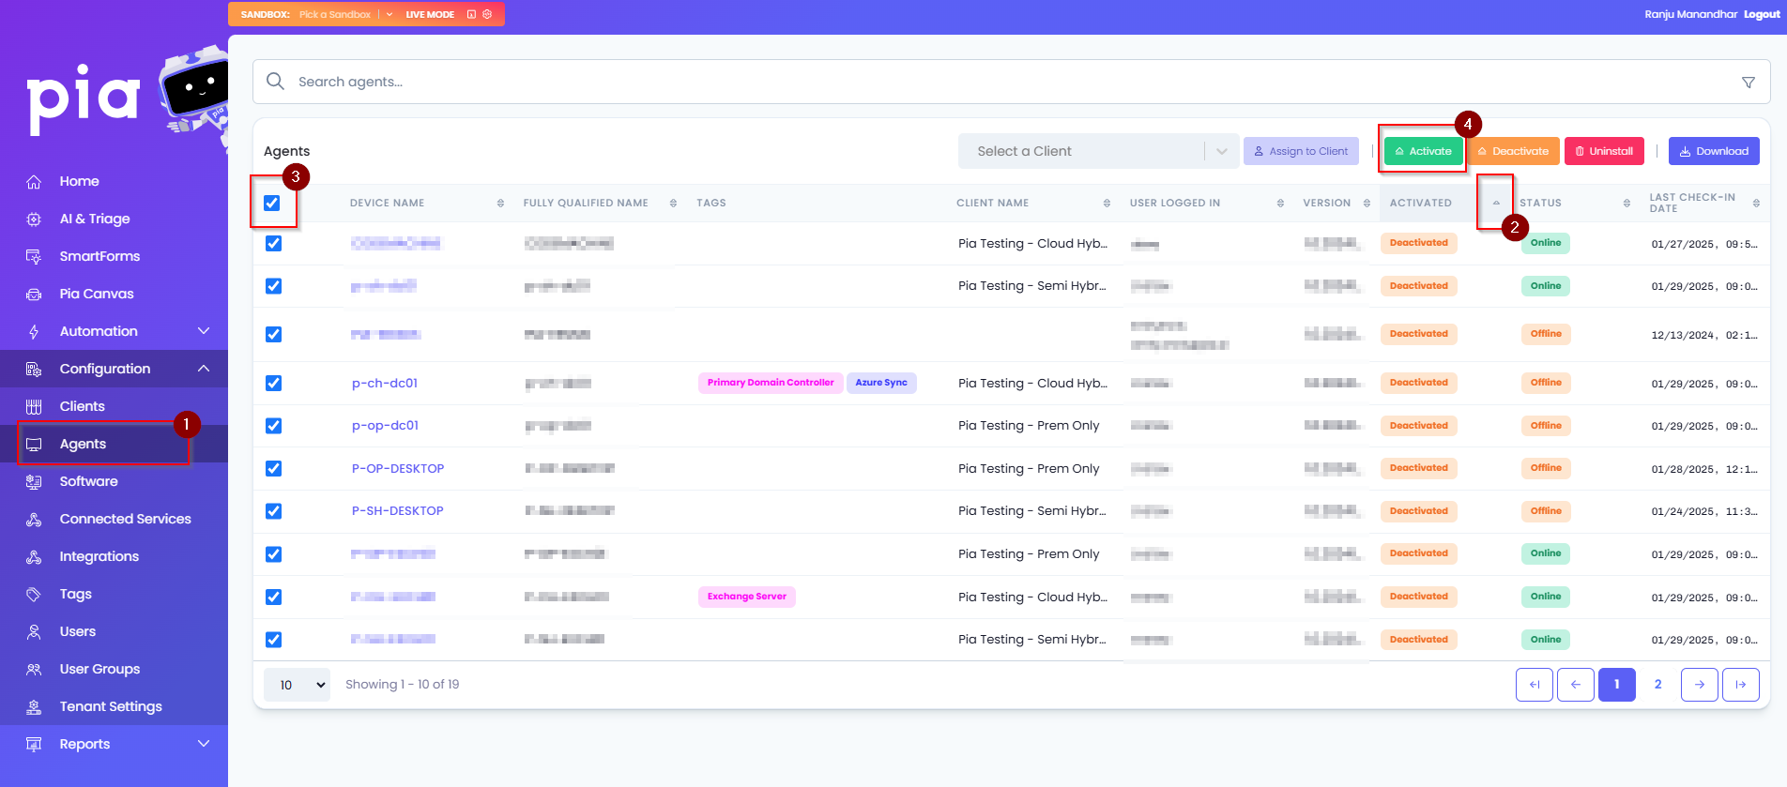1787x787 pixels.
Task: Click the Clients sidebar icon
Action: point(34,407)
